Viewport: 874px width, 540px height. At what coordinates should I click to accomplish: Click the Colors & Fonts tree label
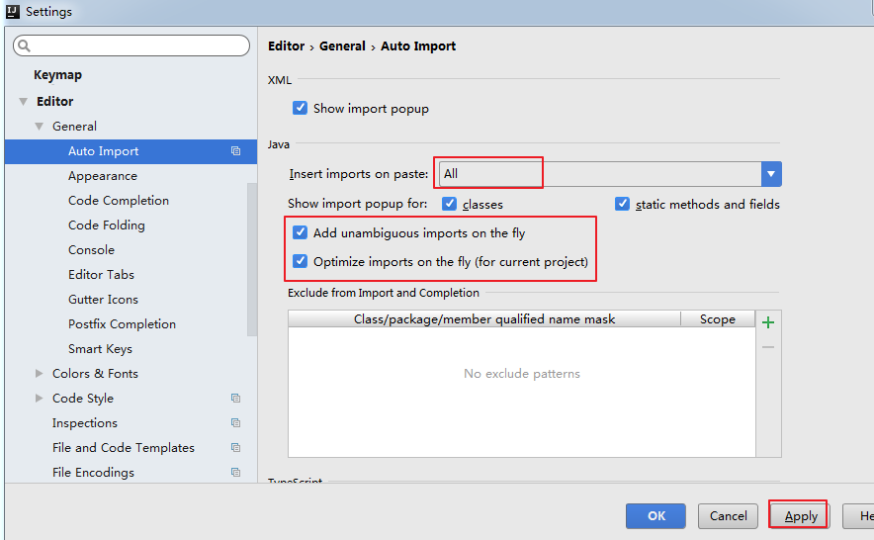click(95, 373)
